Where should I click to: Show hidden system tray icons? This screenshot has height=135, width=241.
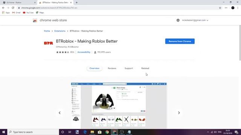(208, 132)
